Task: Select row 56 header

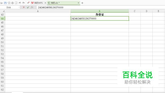Action: click(x=3, y=66)
